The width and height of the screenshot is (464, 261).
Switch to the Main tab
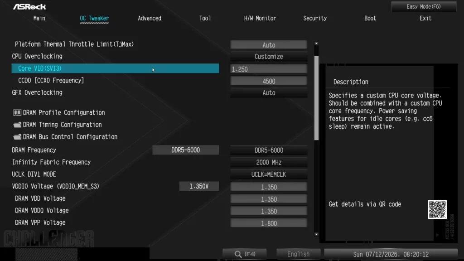(39, 18)
